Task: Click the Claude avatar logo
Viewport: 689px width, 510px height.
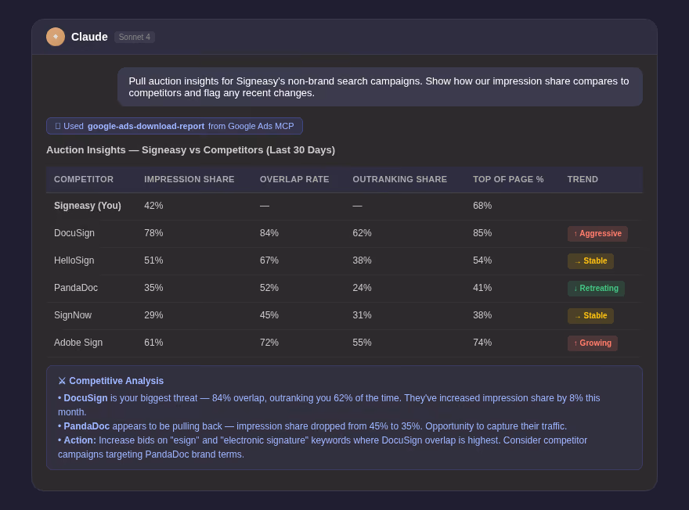Action: 56,37
